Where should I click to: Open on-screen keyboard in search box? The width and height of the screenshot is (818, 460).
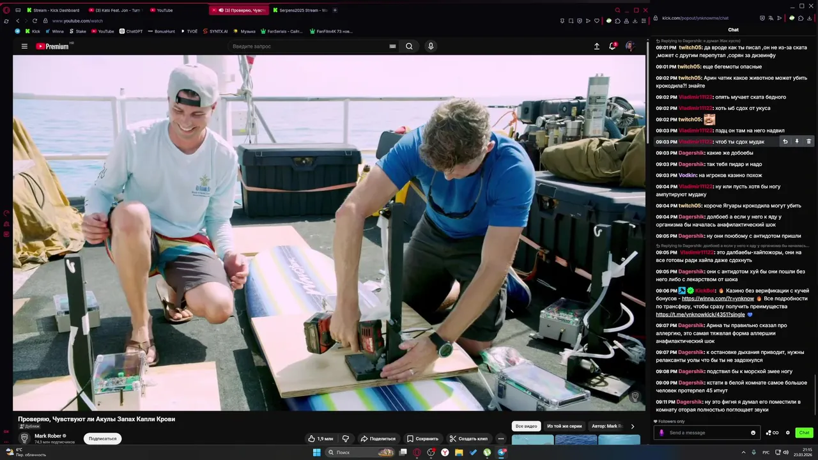tap(392, 46)
